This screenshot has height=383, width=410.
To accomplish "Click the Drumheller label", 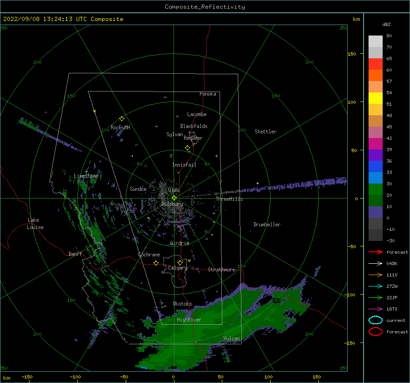I will [x=267, y=225].
